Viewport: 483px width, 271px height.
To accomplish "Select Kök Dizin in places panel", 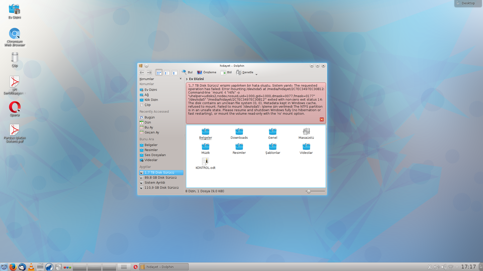I will tap(151, 100).
